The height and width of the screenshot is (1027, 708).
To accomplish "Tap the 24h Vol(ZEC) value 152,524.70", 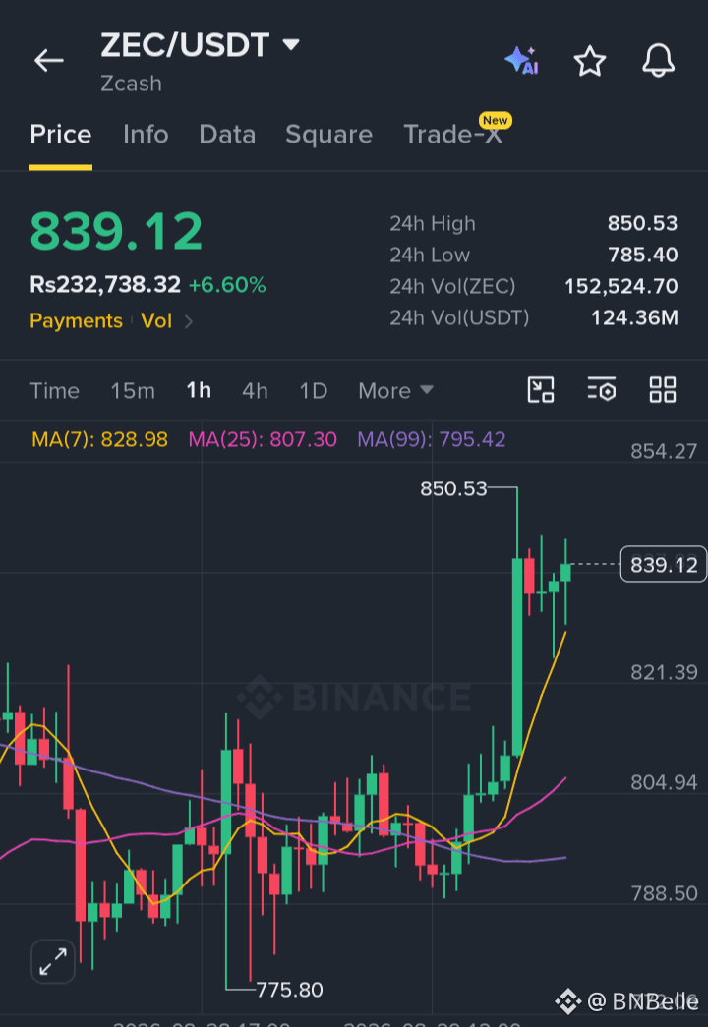I will click(x=620, y=286).
